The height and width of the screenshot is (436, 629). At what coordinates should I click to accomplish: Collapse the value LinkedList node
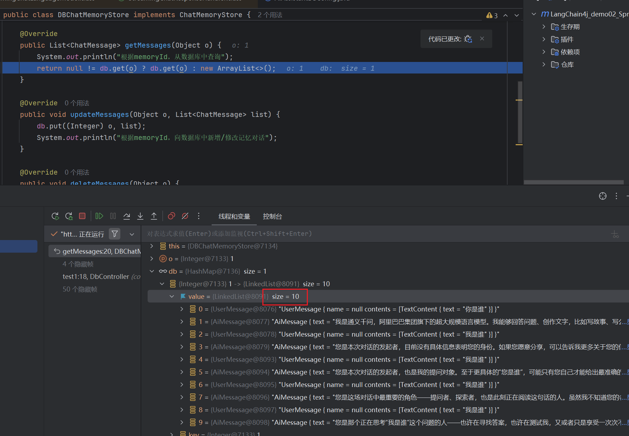172,296
